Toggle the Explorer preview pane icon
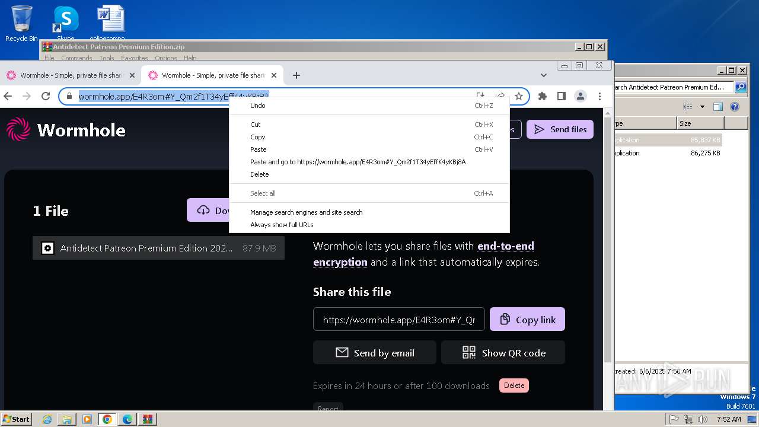759x427 pixels. pos(718,107)
